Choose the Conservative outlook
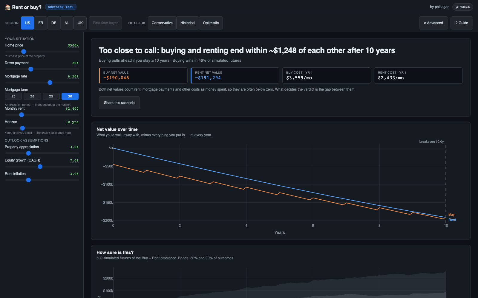The height and width of the screenshot is (298, 478). click(162, 23)
